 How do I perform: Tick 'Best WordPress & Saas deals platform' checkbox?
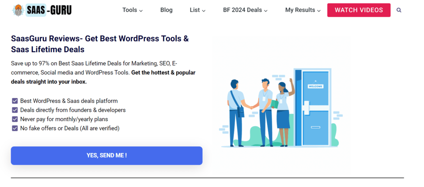(15, 101)
